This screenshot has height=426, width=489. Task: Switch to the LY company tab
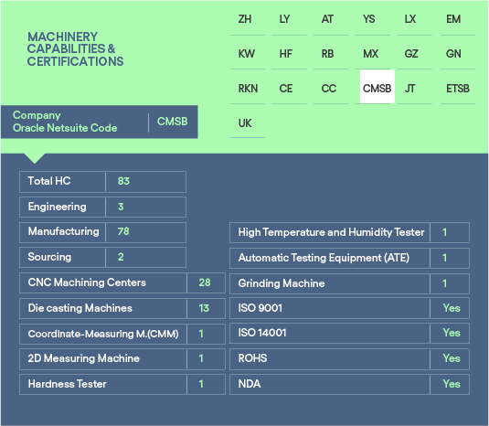[x=289, y=19]
